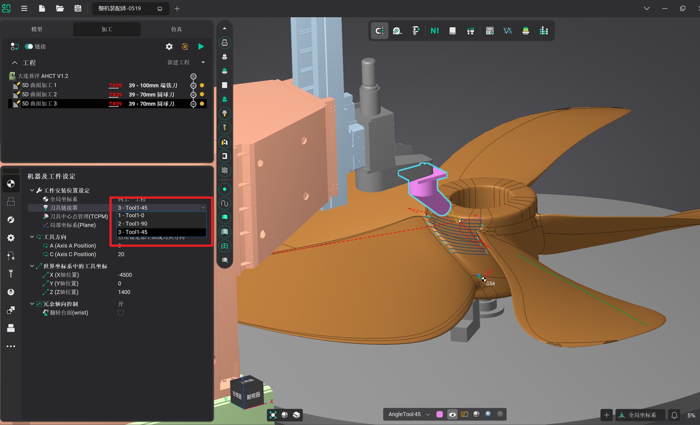Open machining settings gear icon
This screenshot has width=700, height=425.
point(169,46)
